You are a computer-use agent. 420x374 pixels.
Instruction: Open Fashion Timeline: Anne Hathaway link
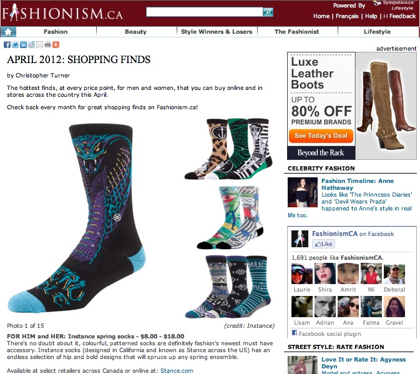358,184
